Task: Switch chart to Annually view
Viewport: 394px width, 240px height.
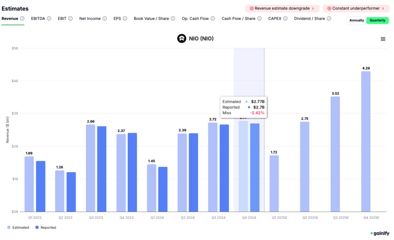Action: click(x=357, y=20)
